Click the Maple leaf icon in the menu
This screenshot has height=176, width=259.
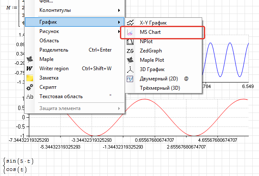click(30, 59)
